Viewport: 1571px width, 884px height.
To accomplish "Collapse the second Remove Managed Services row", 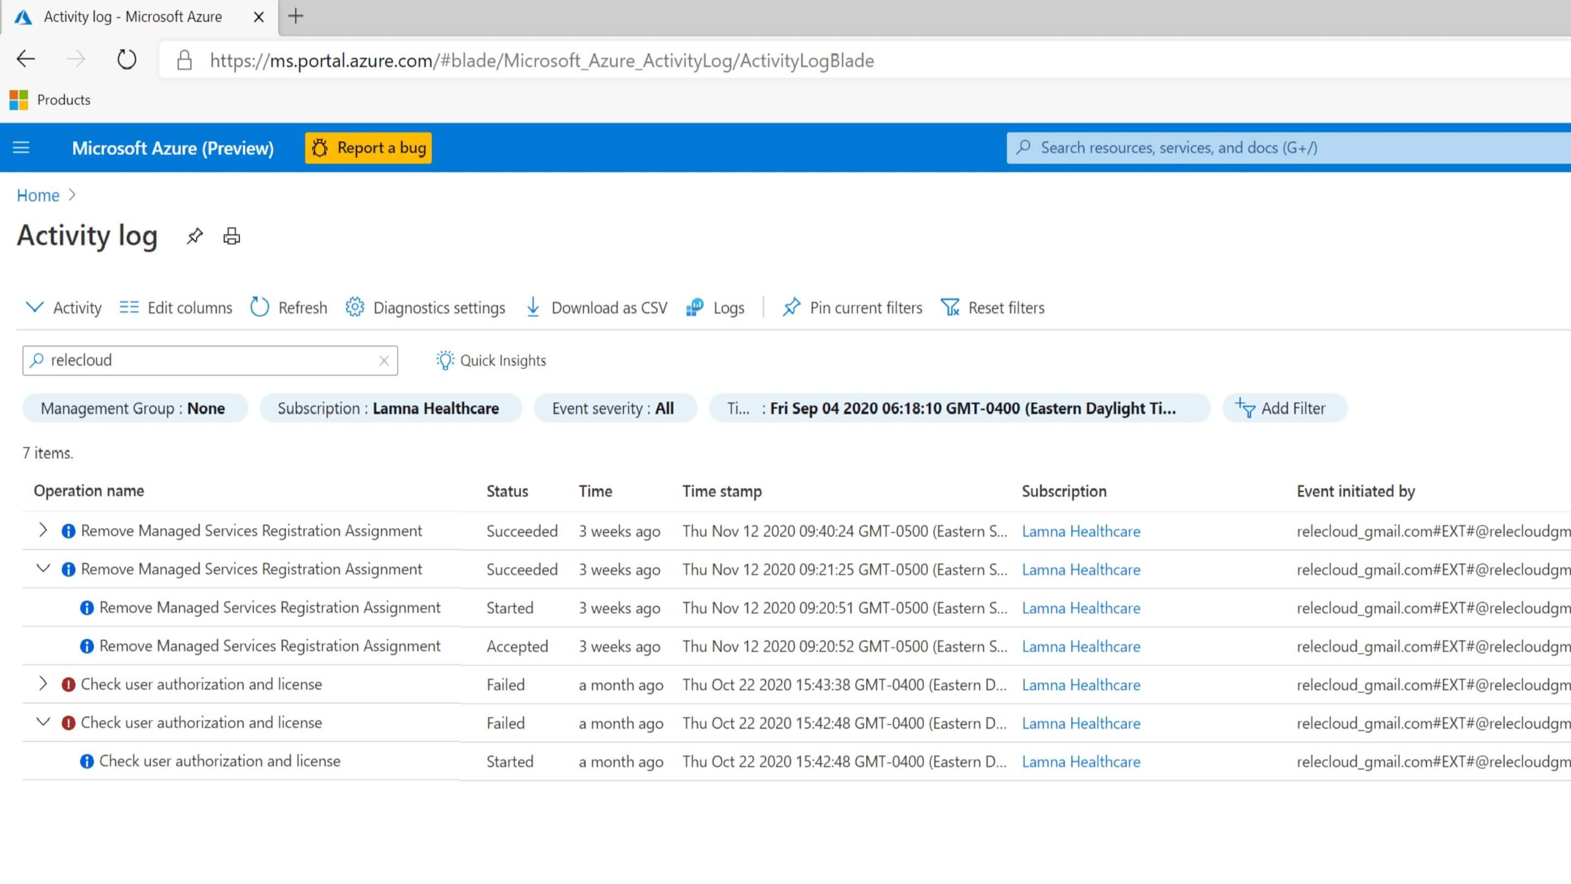I will click(43, 569).
